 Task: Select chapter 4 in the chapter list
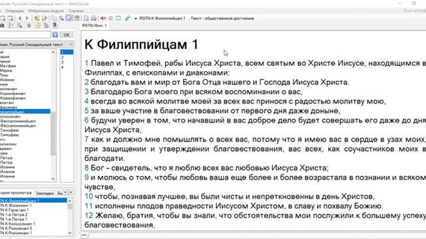pos(67,67)
